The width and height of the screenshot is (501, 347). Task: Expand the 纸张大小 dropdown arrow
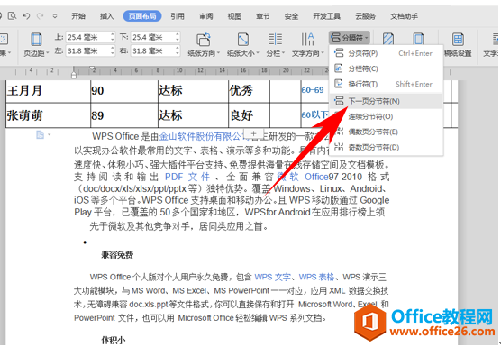[x=257, y=53]
